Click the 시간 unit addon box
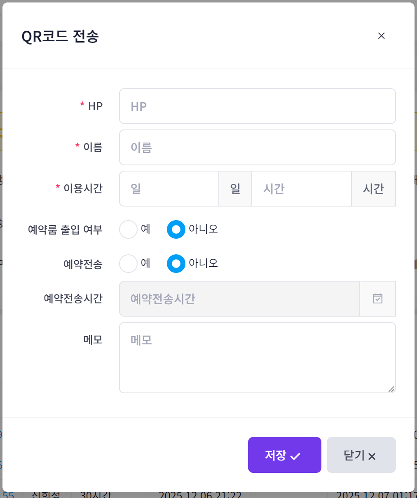The width and height of the screenshot is (417, 498). point(373,189)
